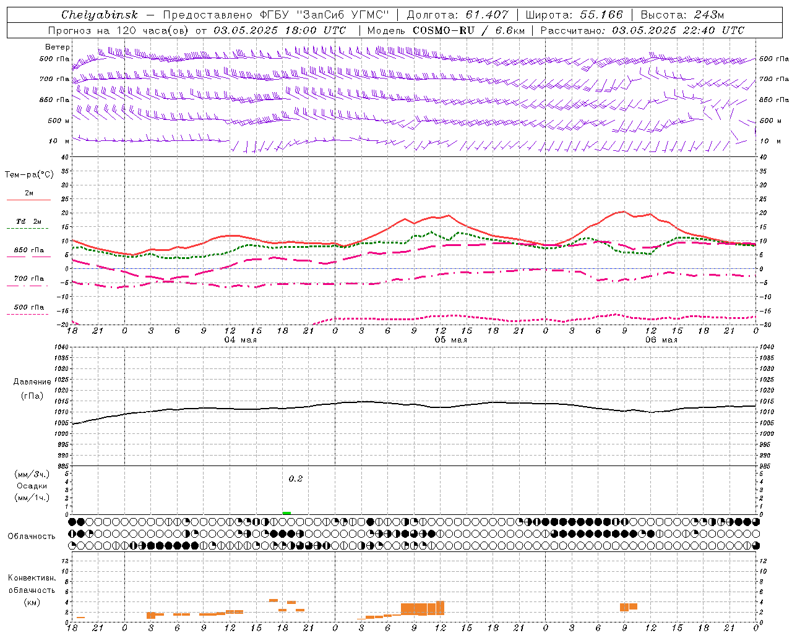Click the '06 мая' date label
Viewport: 792px width, 633px height.
click(661, 340)
